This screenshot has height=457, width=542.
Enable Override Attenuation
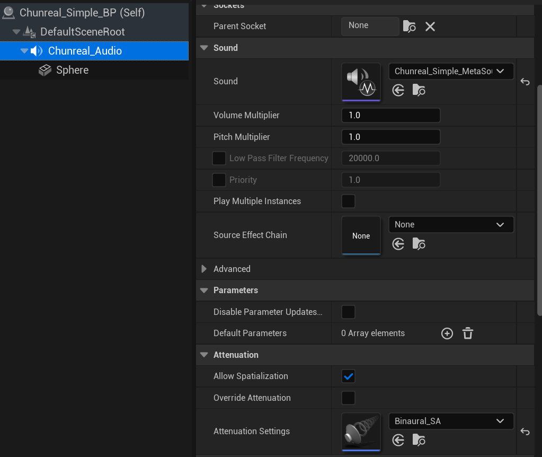[348, 398]
